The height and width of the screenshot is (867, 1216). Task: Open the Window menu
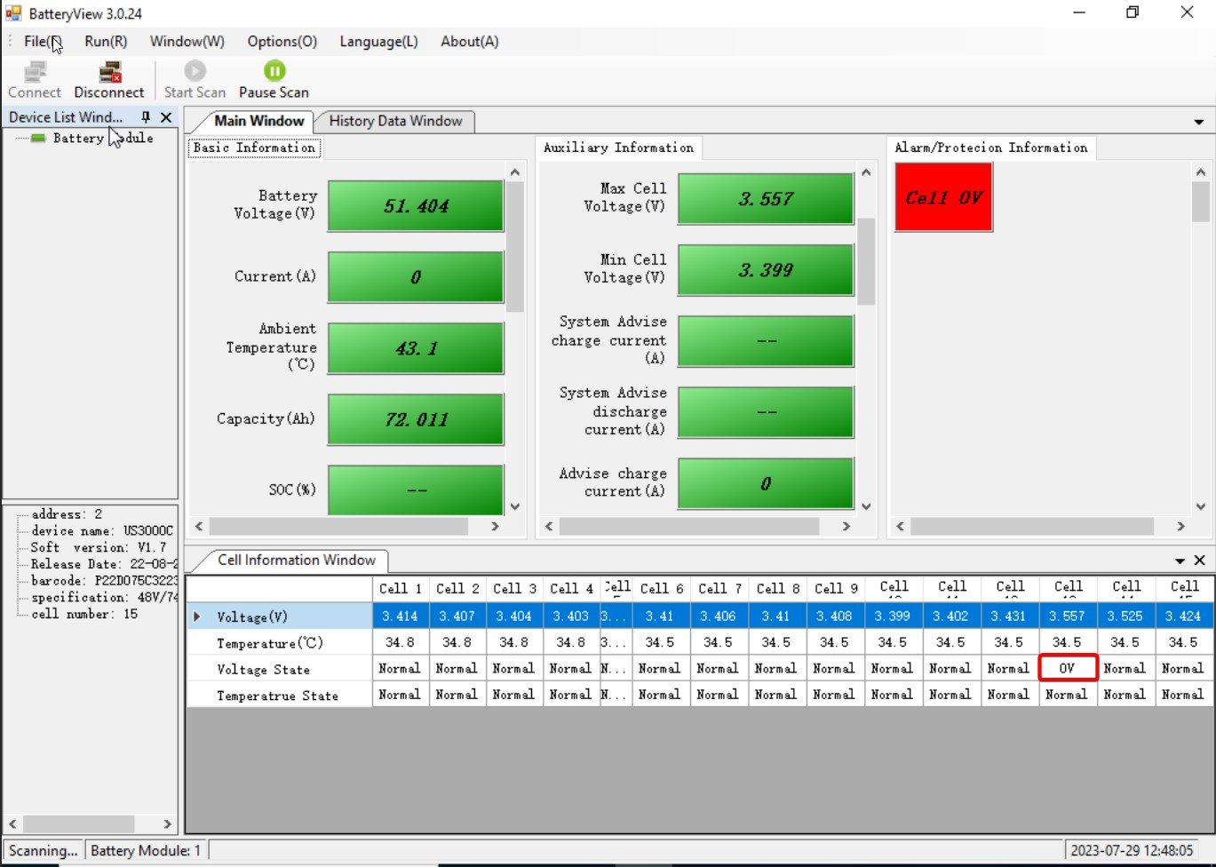coord(187,42)
